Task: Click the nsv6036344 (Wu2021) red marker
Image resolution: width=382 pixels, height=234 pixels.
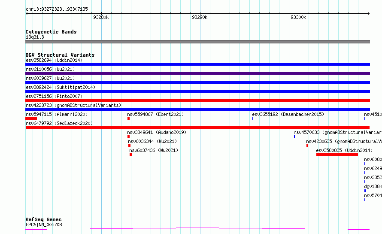Action: [129, 146]
